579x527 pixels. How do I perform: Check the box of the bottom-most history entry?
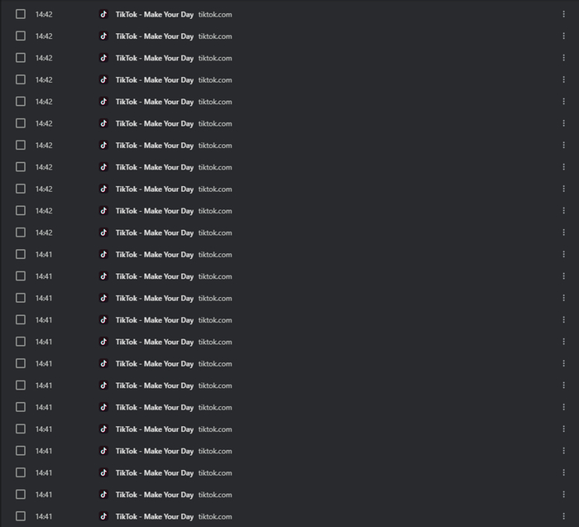(x=21, y=516)
